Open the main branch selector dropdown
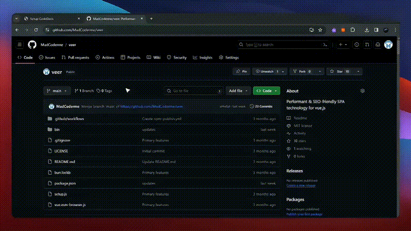The height and width of the screenshot is (231, 411). tap(57, 91)
